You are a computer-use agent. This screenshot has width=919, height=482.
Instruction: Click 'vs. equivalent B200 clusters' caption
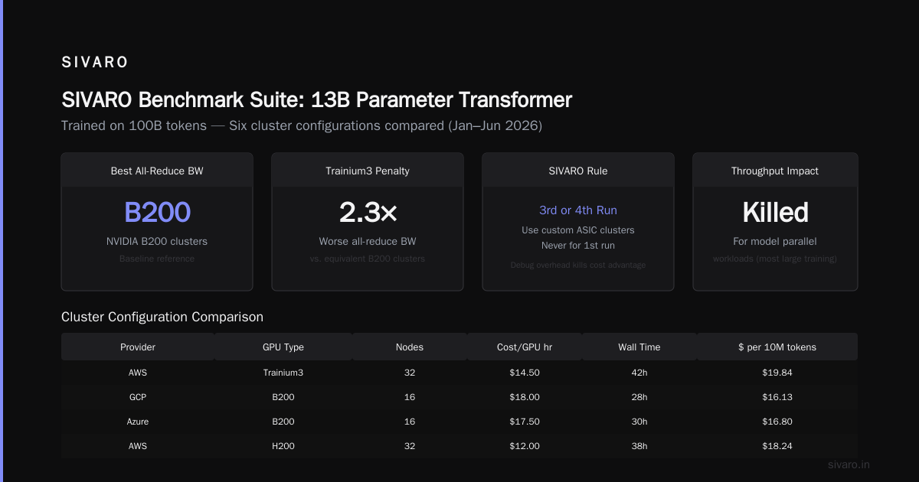[368, 259]
